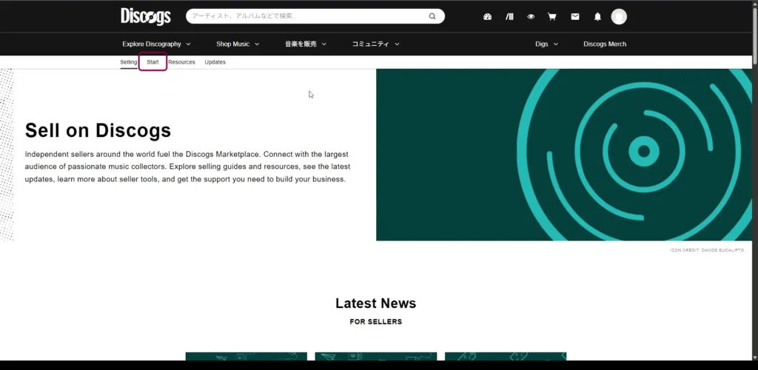The width and height of the screenshot is (758, 370).
Task: Select the Updates tab
Action: (x=215, y=62)
